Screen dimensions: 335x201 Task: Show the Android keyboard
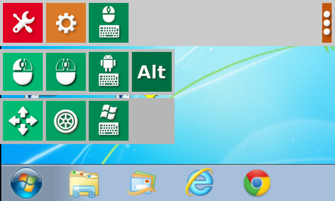pos(108,72)
